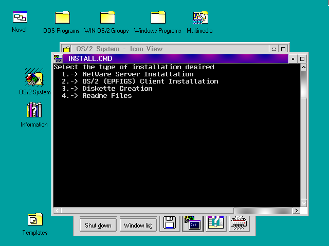The image size is (329, 246).
Task: Click the INSTALL.CMD scroll right arrow
Action: [x=296, y=211]
